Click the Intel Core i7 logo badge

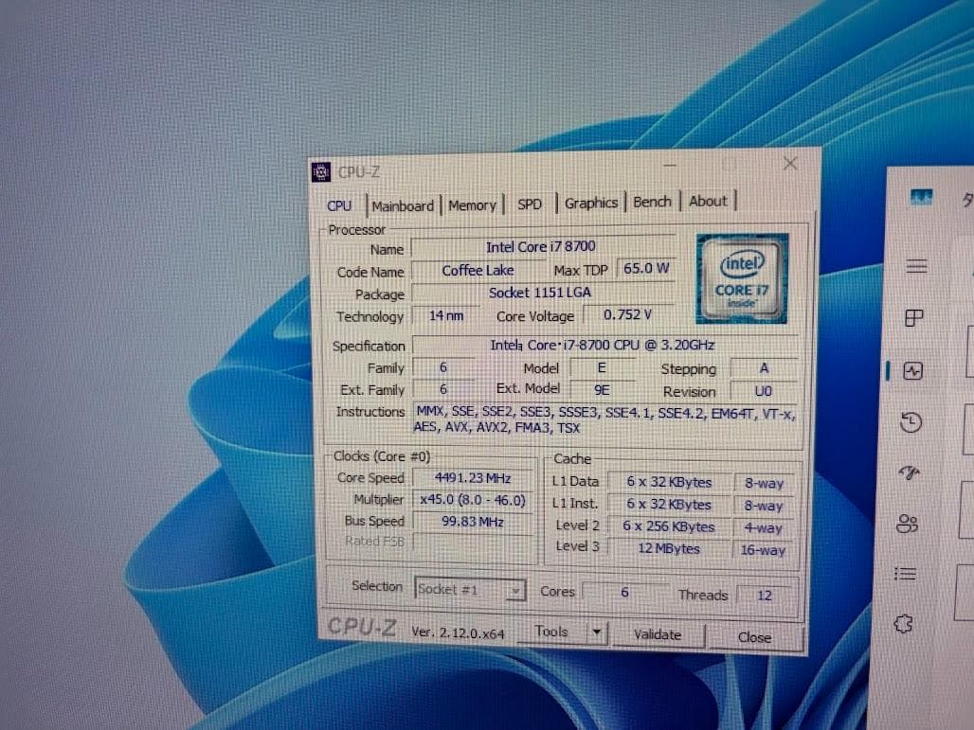(x=742, y=278)
